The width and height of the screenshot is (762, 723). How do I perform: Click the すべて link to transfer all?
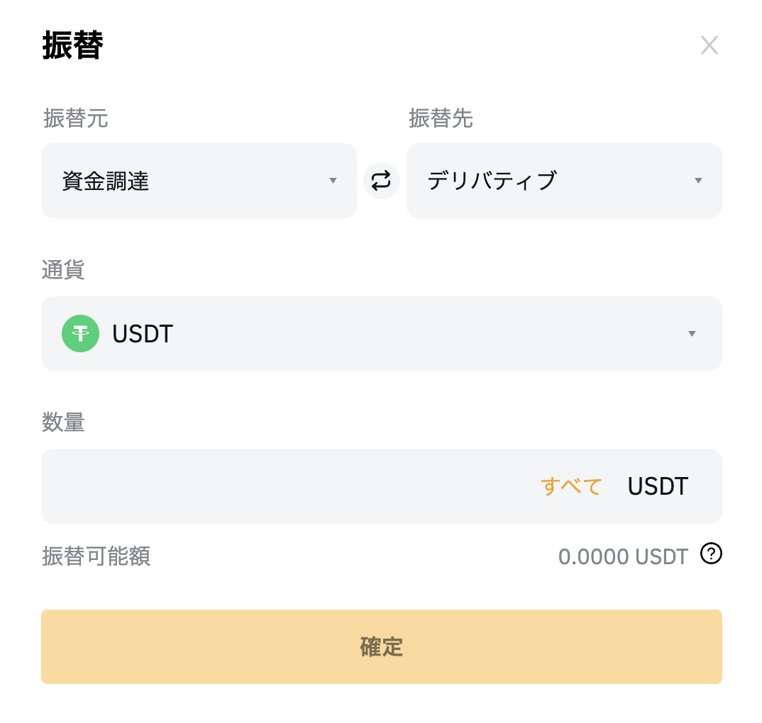tap(572, 486)
